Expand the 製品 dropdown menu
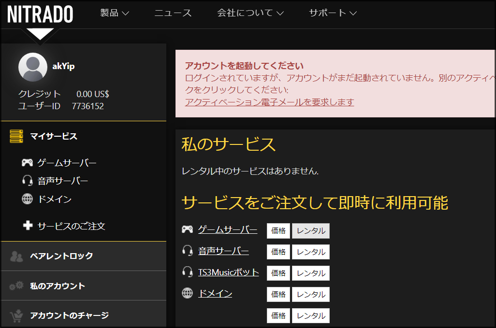This screenshot has height=328, width=496. click(x=115, y=13)
